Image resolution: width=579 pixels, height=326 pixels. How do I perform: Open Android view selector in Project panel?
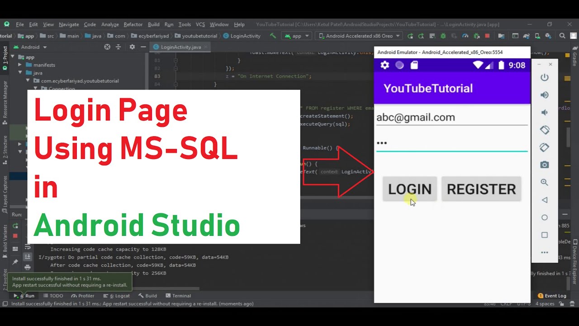30,47
